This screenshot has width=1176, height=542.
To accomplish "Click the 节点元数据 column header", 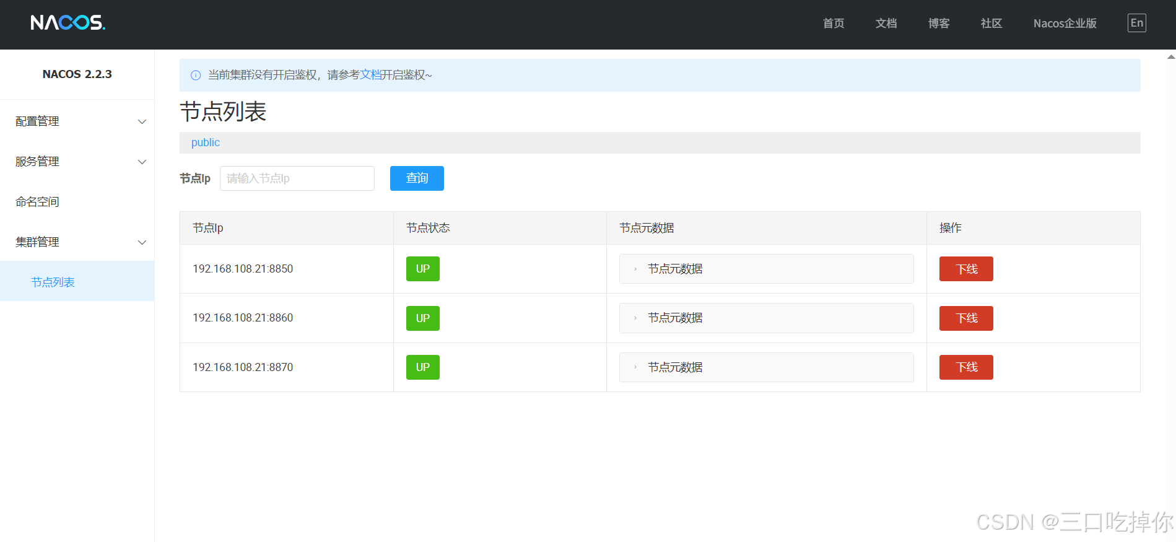I will click(767, 228).
